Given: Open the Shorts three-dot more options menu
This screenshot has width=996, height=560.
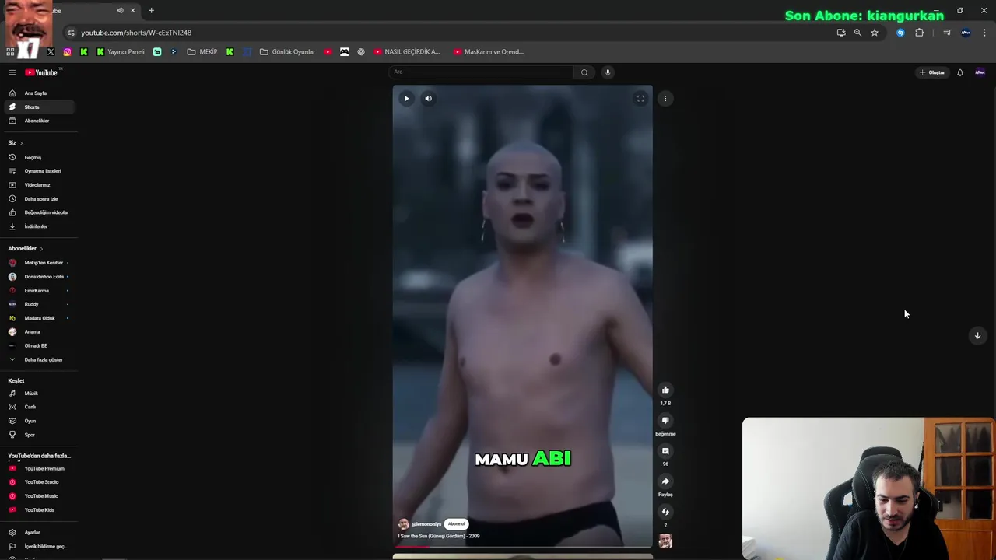Looking at the screenshot, I should [x=665, y=98].
